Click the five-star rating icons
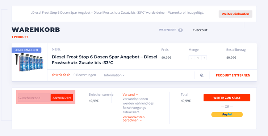Screen dimensions: 268x136 pyautogui.click(x=61, y=75)
